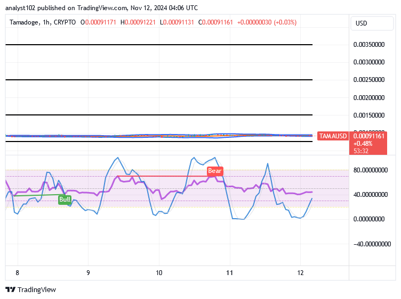Click the 0.00150000 price axis label
The height and width of the screenshot is (299, 401).
pyautogui.click(x=369, y=115)
